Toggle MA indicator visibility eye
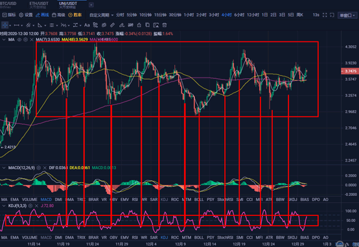The height and width of the screenshot is (247, 359). (x=19, y=39)
